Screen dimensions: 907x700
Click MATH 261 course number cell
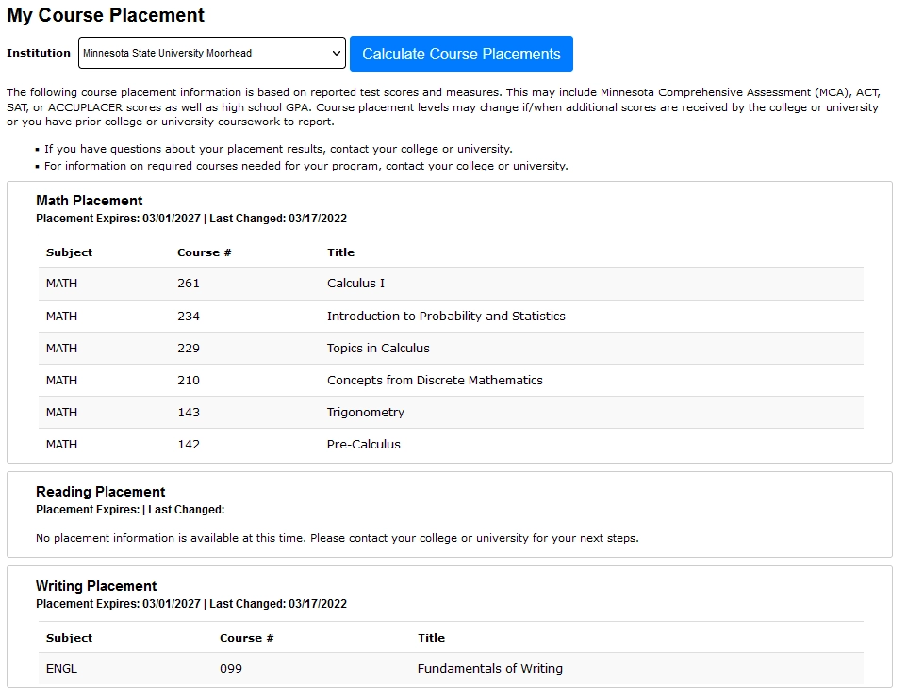click(x=187, y=284)
